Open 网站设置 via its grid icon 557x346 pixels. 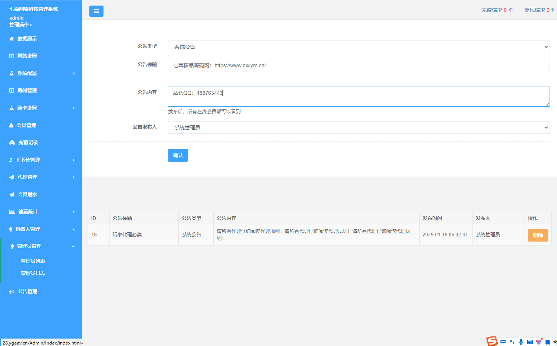point(12,56)
